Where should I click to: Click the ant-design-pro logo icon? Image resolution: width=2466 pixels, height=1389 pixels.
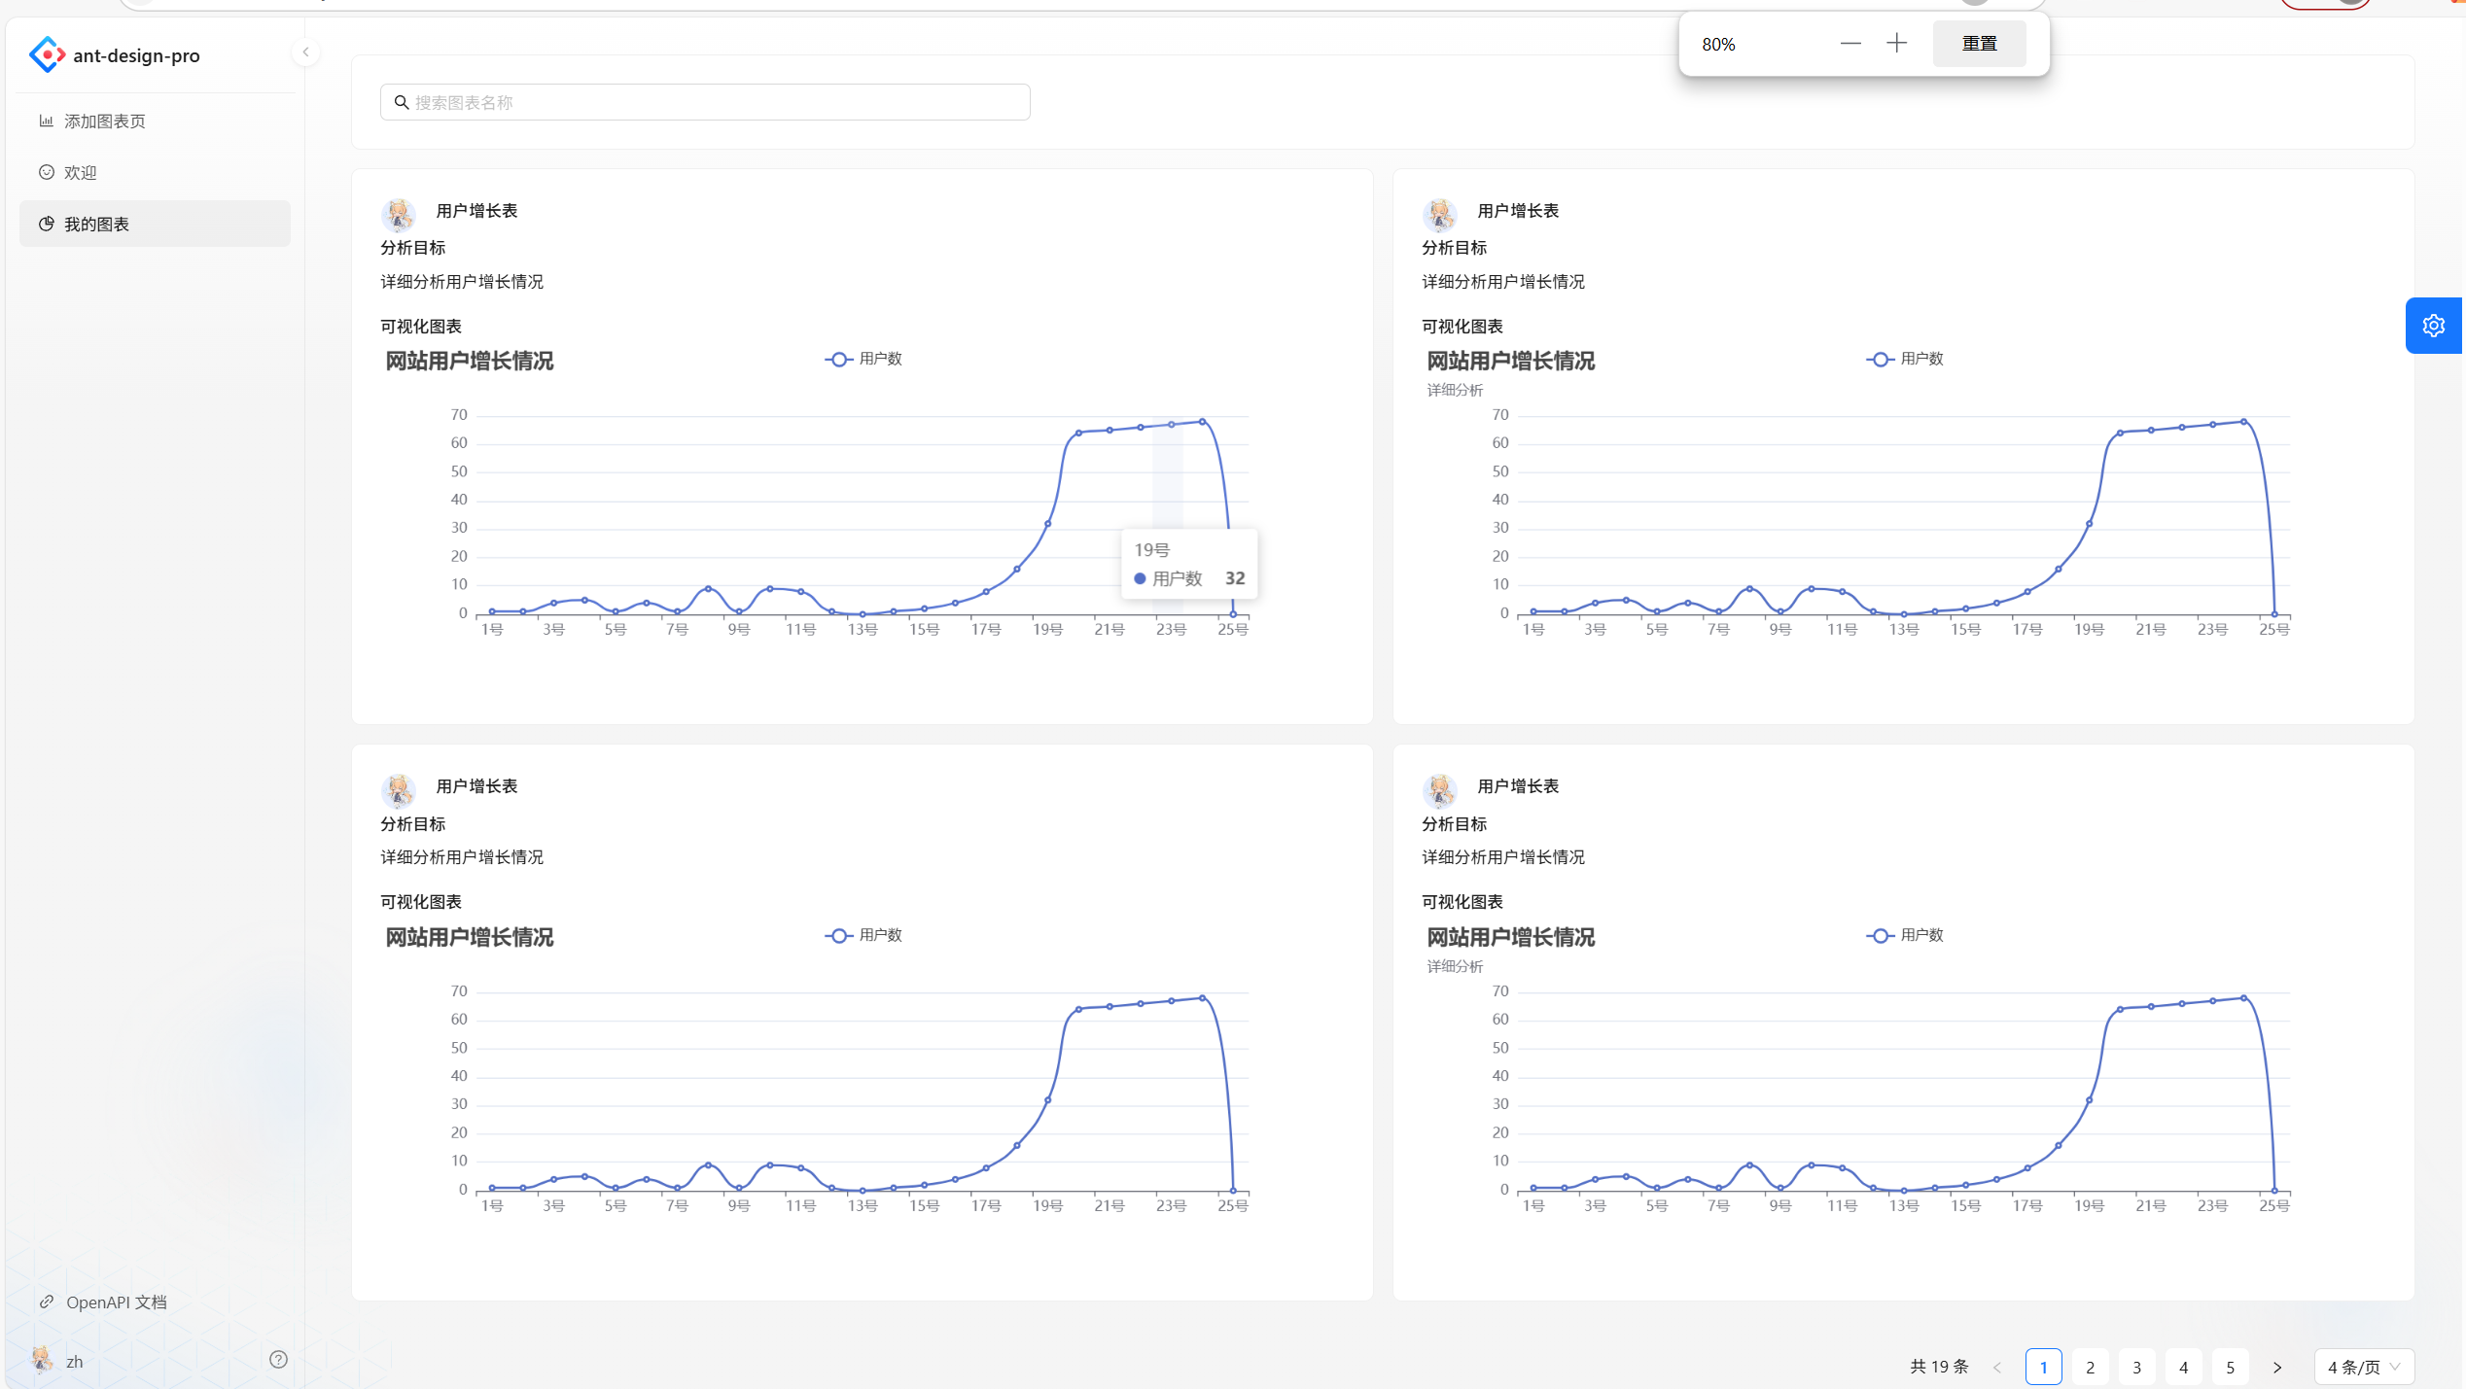click(x=47, y=55)
